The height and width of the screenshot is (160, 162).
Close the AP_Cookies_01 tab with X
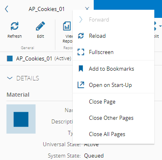click(x=87, y=9)
